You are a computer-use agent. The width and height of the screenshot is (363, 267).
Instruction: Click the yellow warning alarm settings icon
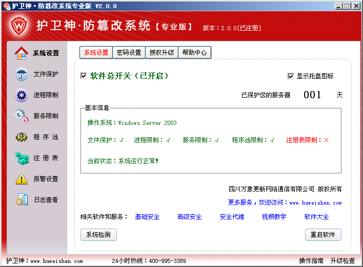(x=22, y=179)
